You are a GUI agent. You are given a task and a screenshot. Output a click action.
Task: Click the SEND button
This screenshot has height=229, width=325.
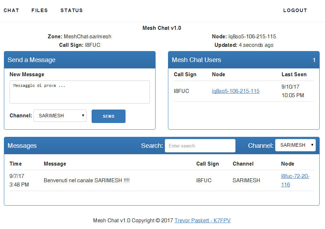tap(109, 116)
